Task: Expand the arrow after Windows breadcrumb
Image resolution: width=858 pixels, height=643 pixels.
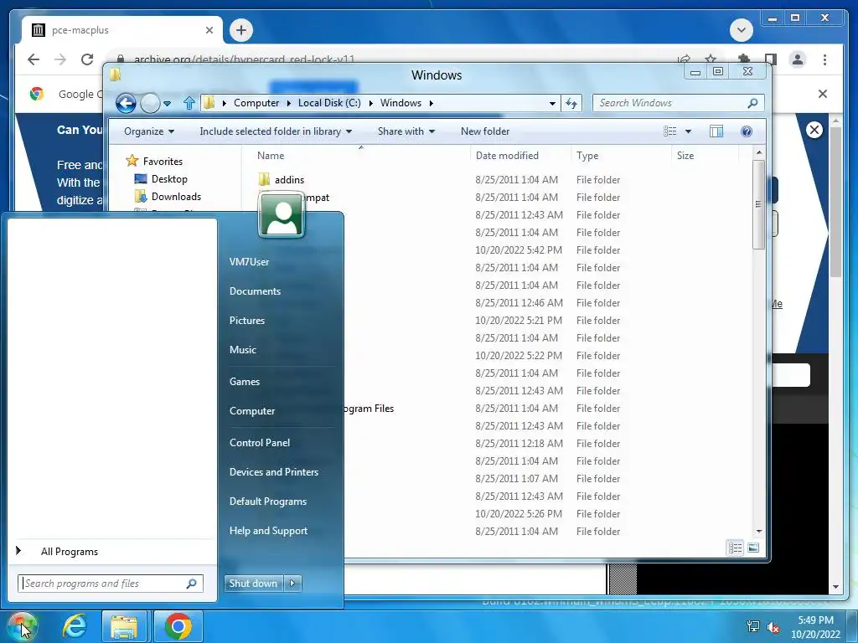Action: (x=432, y=103)
